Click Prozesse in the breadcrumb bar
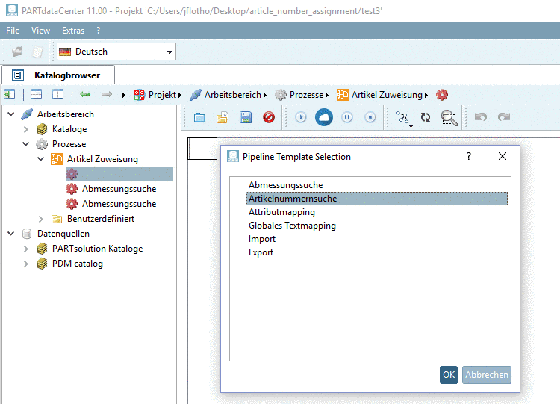560x404 pixels. (306, 95)
